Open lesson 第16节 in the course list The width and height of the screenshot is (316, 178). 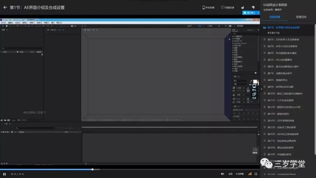pos(283,134)
